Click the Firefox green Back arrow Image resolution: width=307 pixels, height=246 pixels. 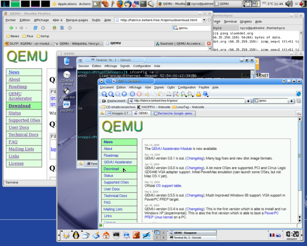[x=11, y=28]
